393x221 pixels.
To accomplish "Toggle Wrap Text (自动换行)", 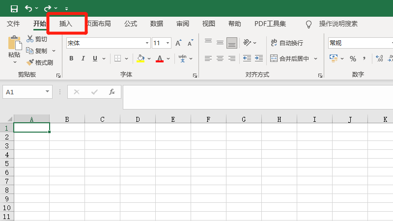I will (x=287, y=43).
